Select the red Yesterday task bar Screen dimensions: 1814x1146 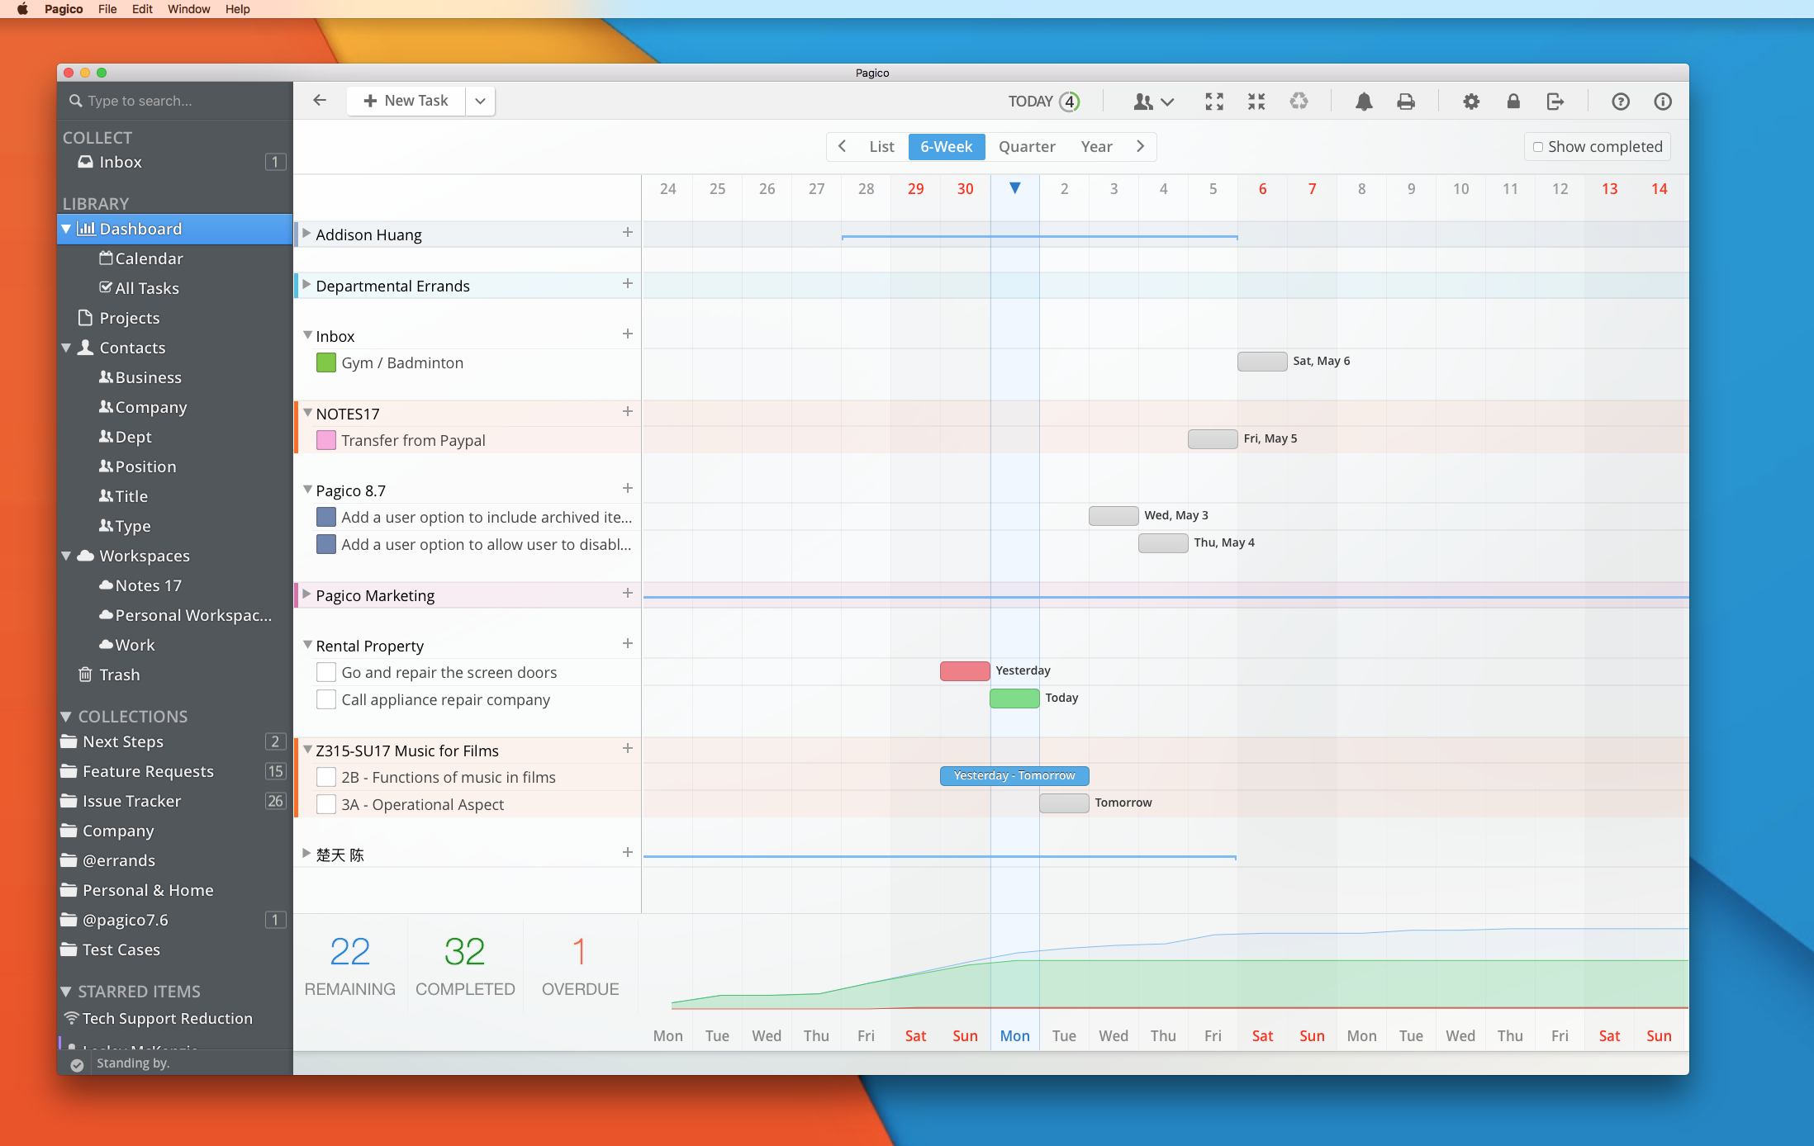point(965,670)
